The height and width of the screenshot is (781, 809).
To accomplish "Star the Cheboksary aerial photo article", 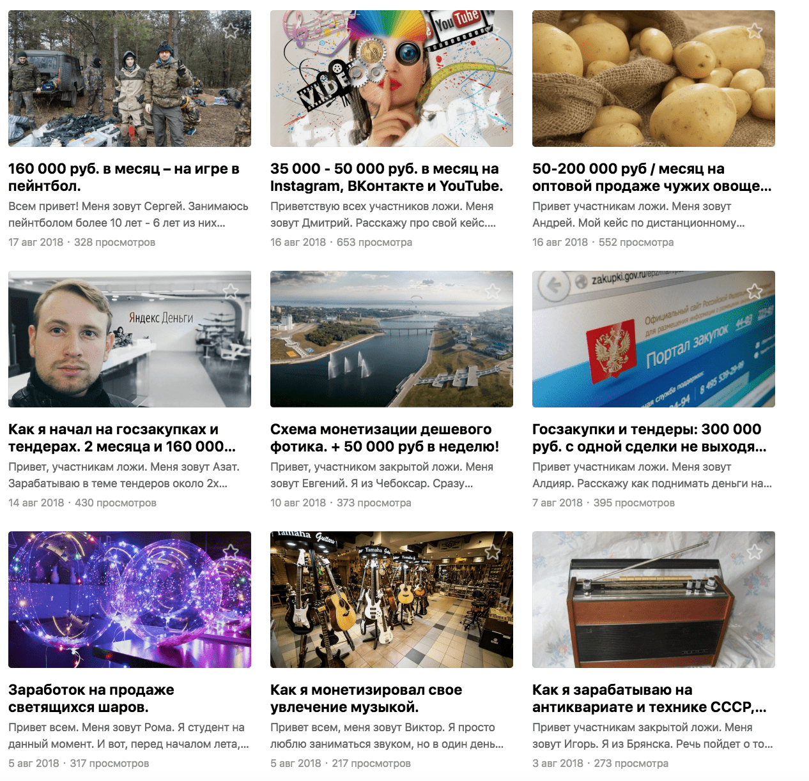I will (x=493, y=291).
